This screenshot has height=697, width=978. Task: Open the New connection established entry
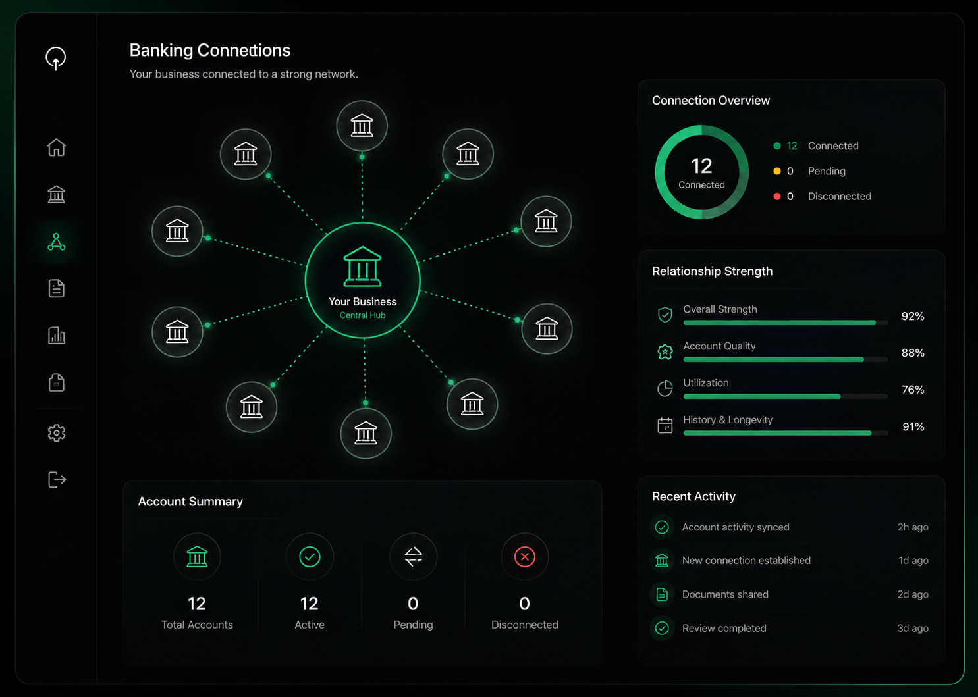coord(790,561)
